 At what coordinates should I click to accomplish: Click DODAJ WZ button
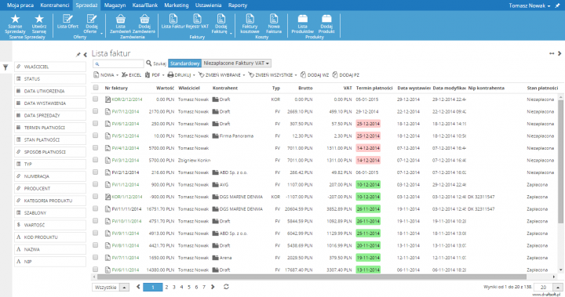pos(315,75)
